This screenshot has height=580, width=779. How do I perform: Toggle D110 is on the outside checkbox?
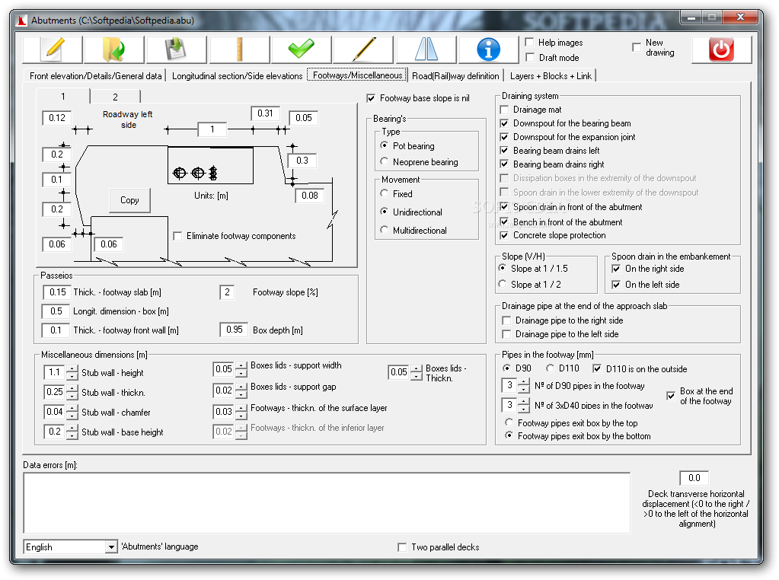pos(597,368)
